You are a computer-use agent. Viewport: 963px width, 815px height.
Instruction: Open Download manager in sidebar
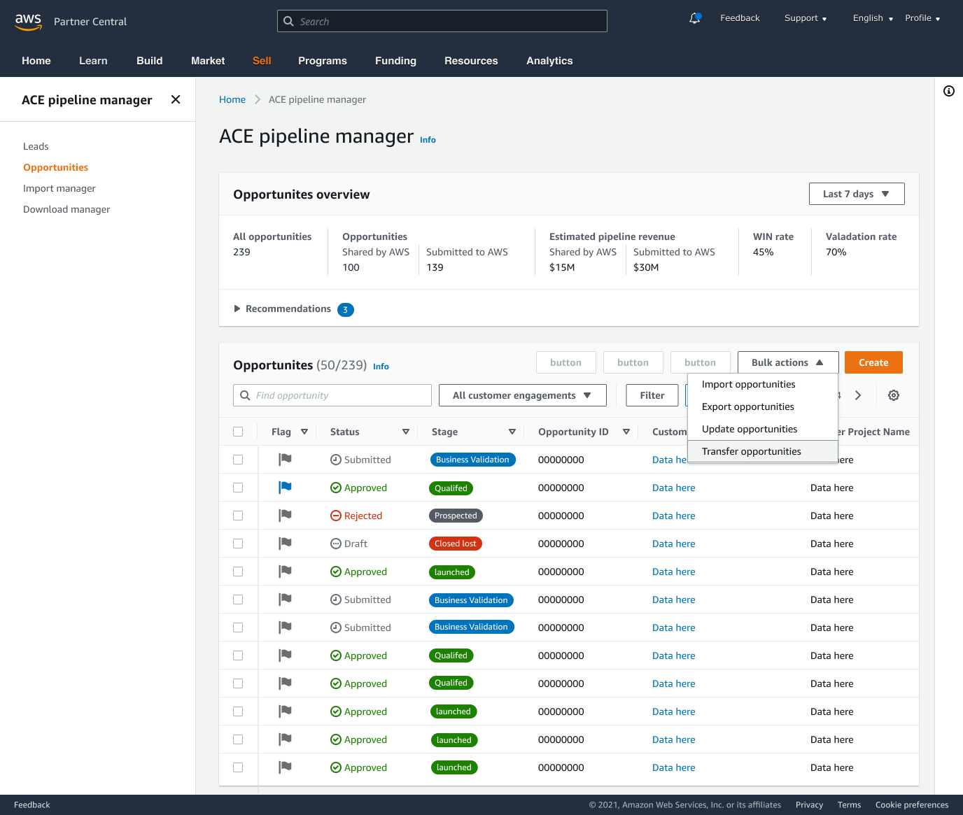point(66,209)
